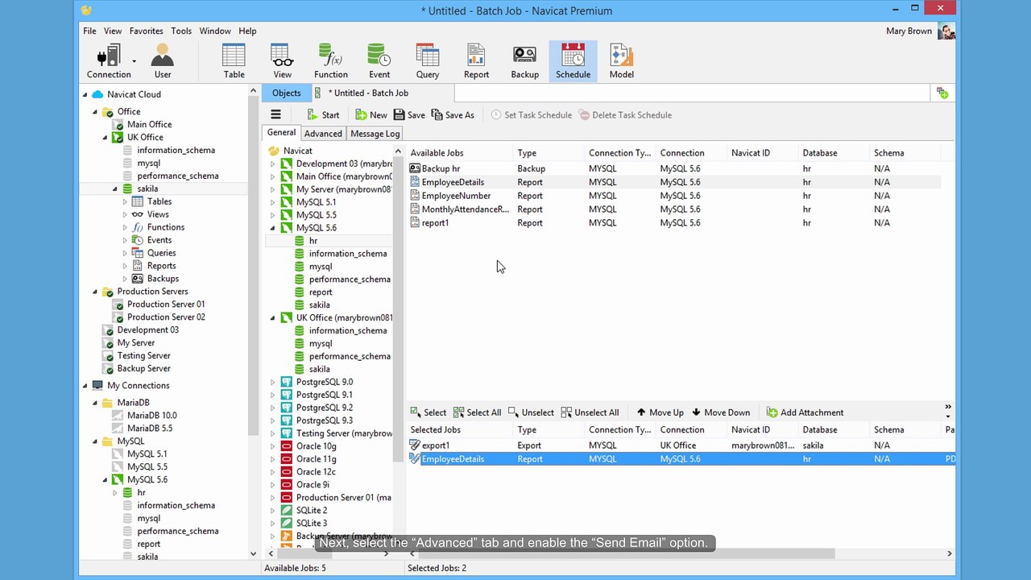This screenshot has width=1031, height=580.
Task: Click the down arrow of left navigation scrollbar
Action: [253, 553]
